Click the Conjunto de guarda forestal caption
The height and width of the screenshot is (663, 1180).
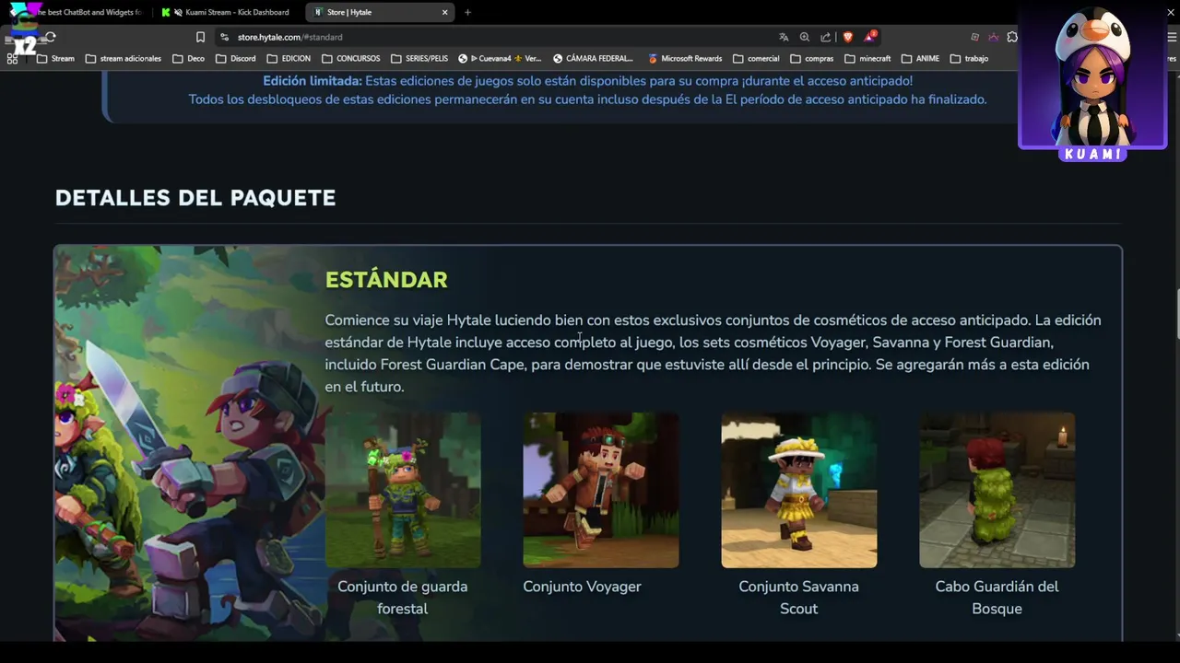point(402,598)
